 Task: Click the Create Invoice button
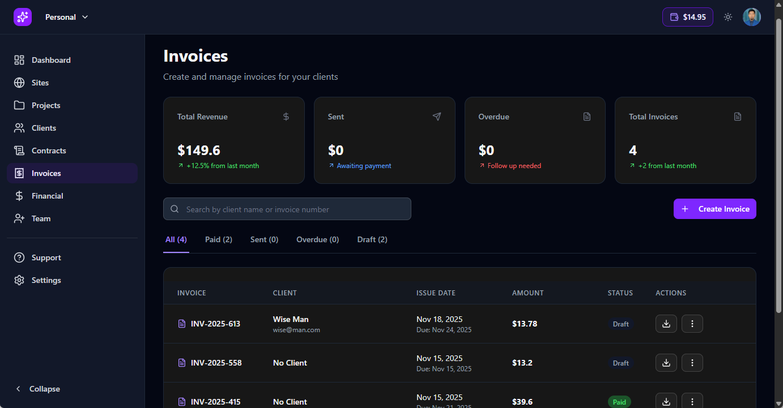point(714,209)
